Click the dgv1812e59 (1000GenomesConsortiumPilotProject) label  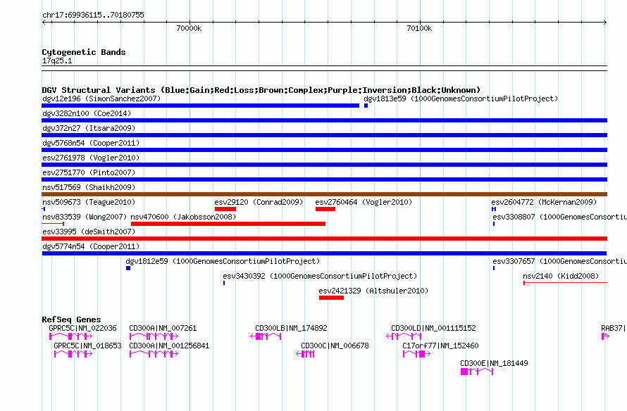pyautogui.click(x=223, y=261)
